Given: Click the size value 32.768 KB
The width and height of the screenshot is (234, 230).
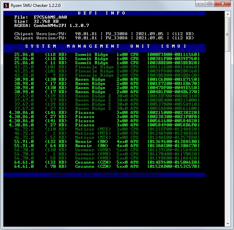Looking at the screenshot, I should tap(46, 21).
